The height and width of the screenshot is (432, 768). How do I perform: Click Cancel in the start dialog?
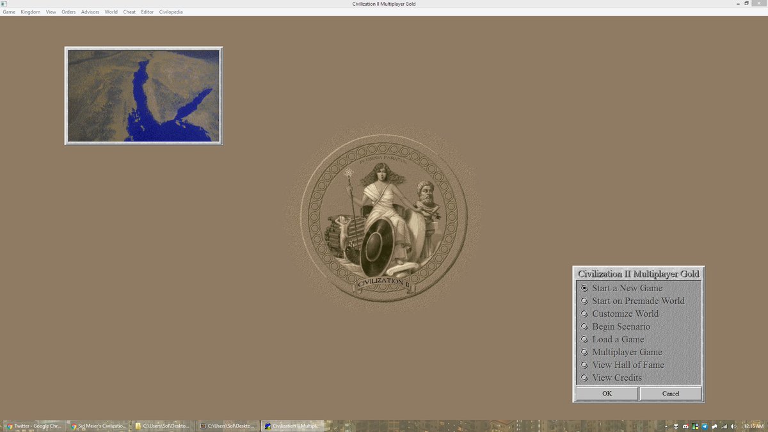tap(671, 394)
